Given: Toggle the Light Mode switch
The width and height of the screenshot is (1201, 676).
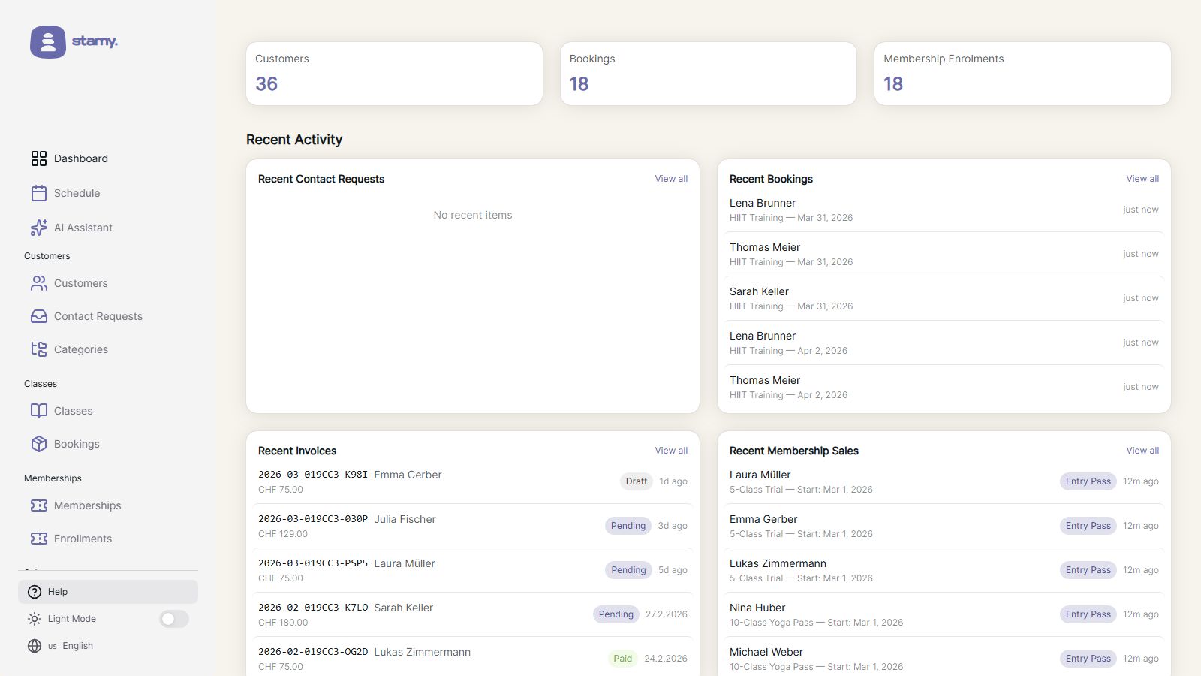Looking at the screenshot, I should click(x=174, y=619).
